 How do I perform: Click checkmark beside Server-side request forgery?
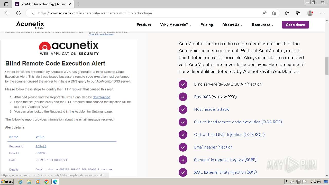coord(183,160)
